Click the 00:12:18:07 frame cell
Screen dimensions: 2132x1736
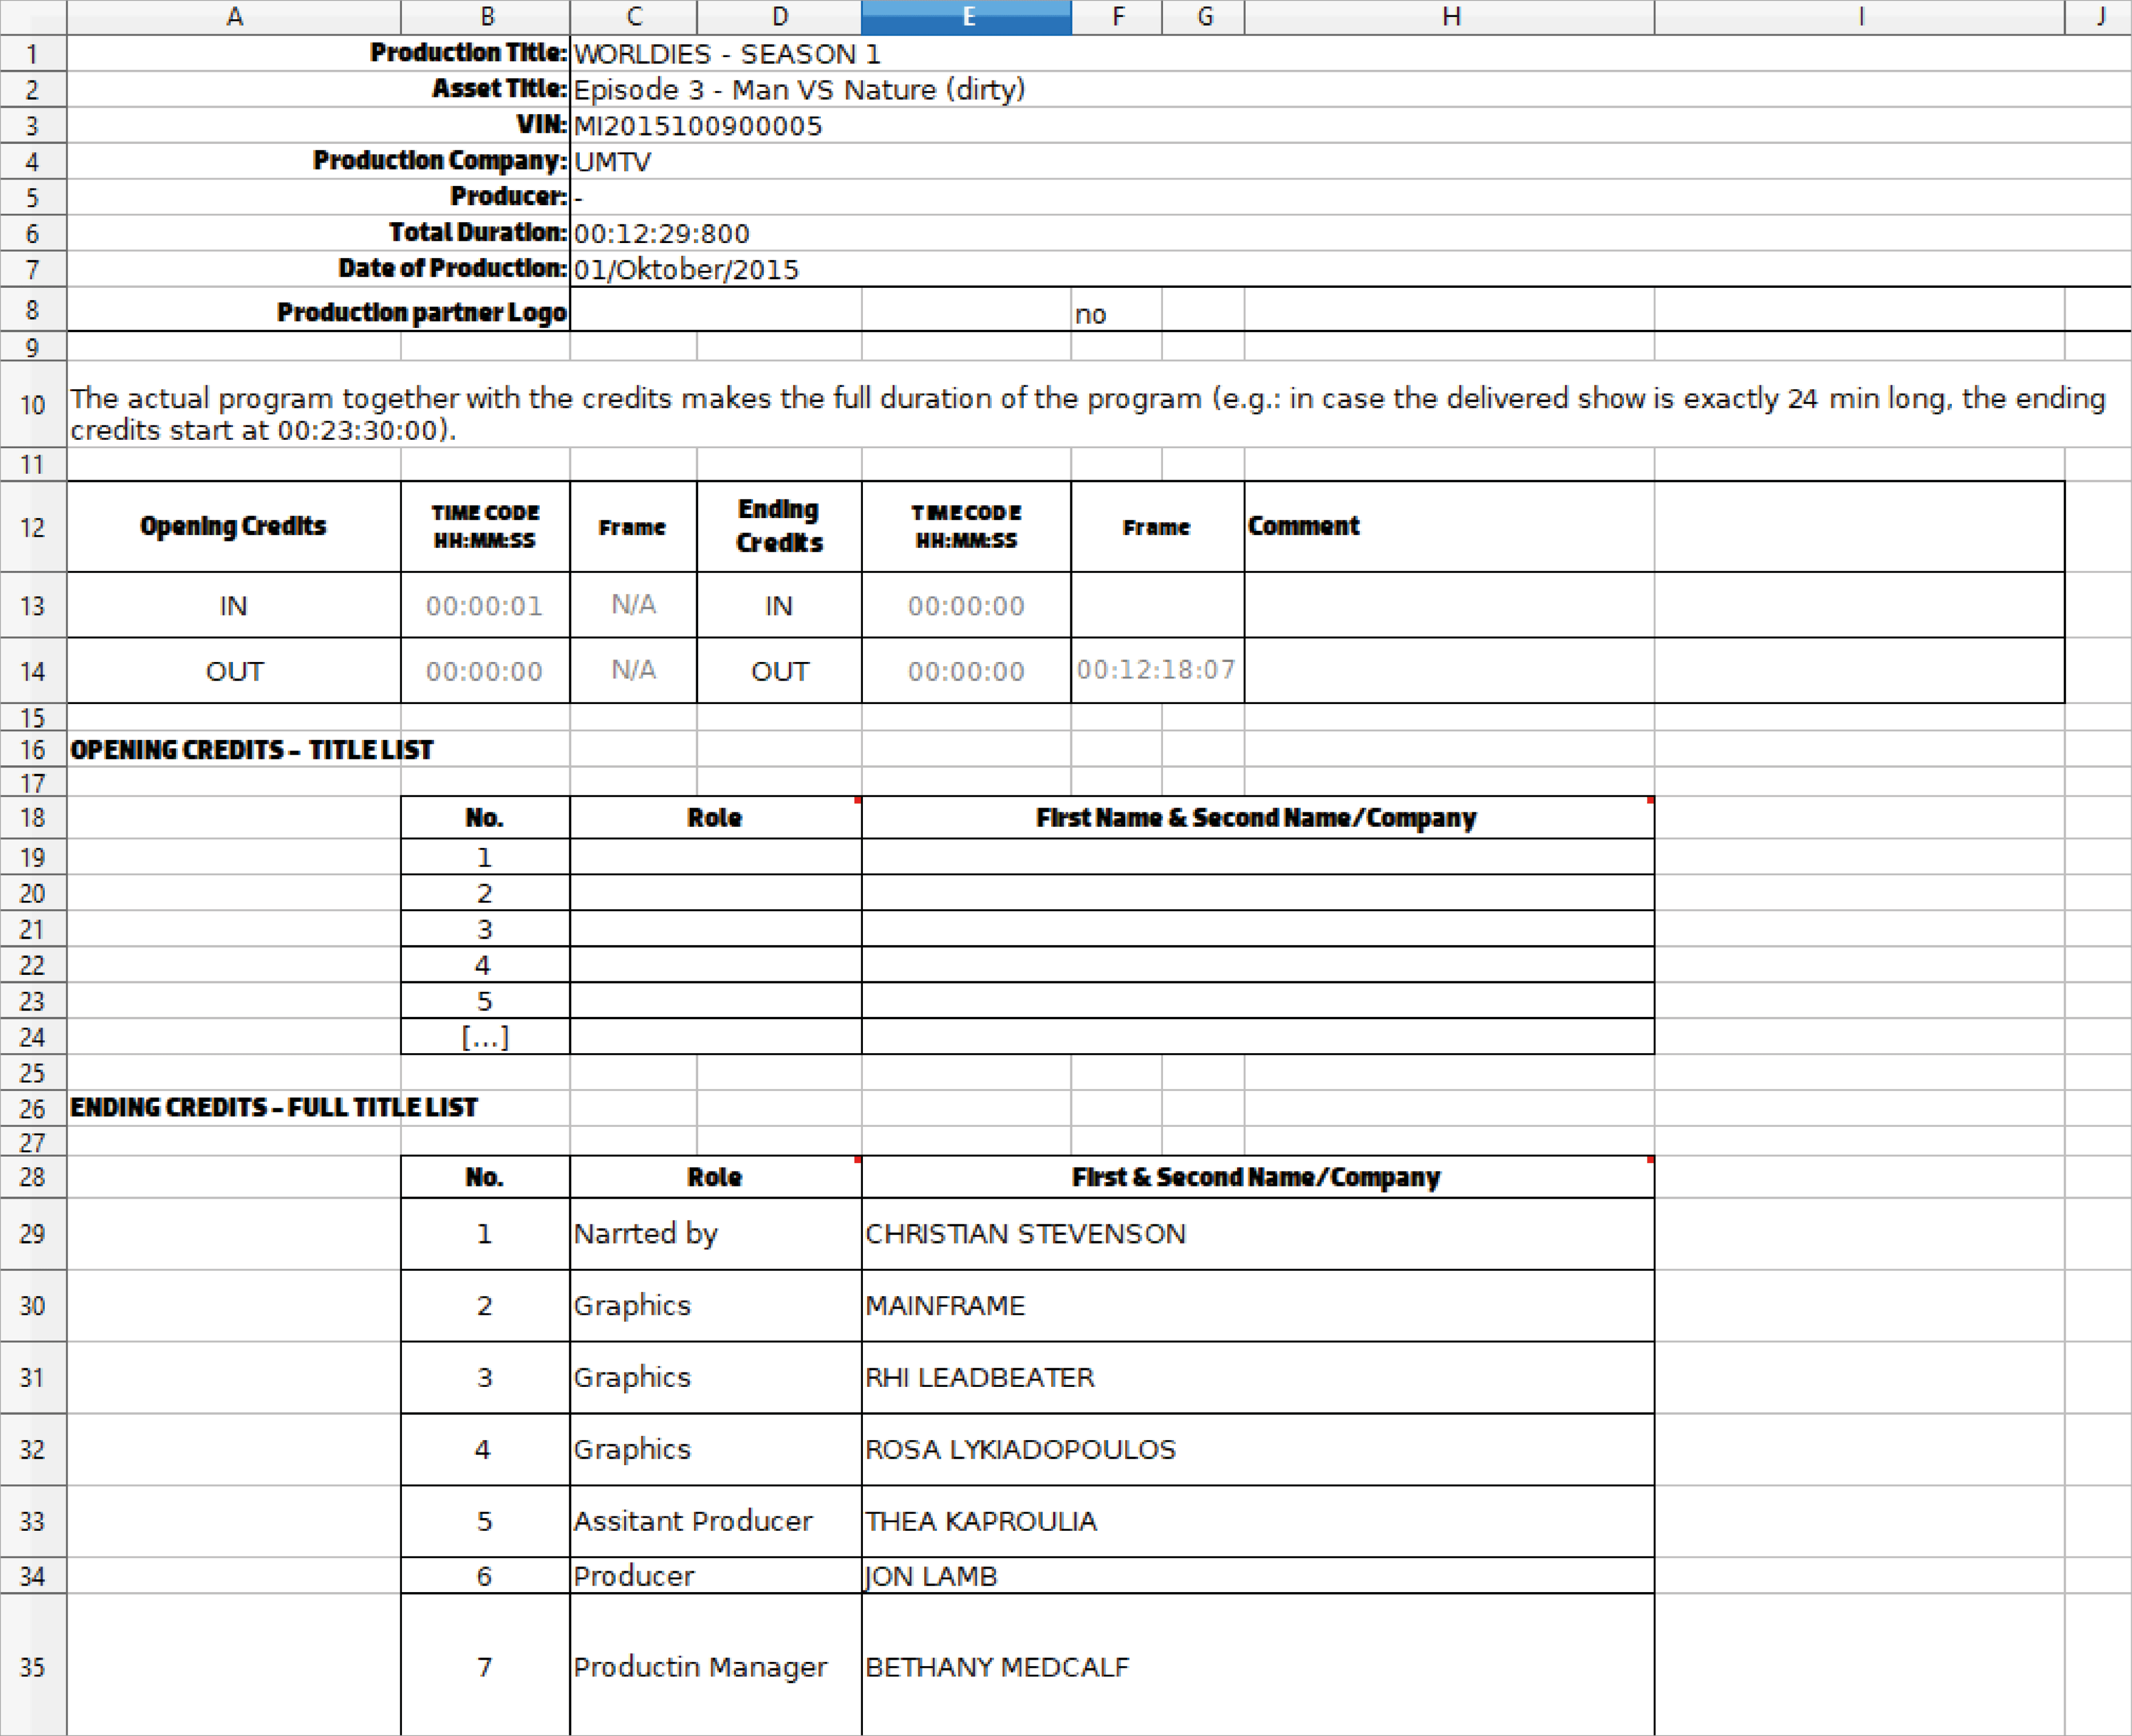[1156, 670]
